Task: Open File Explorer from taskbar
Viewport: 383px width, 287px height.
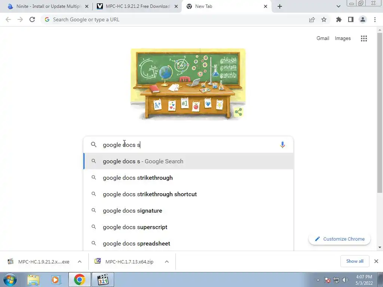Action: [33, 280]
